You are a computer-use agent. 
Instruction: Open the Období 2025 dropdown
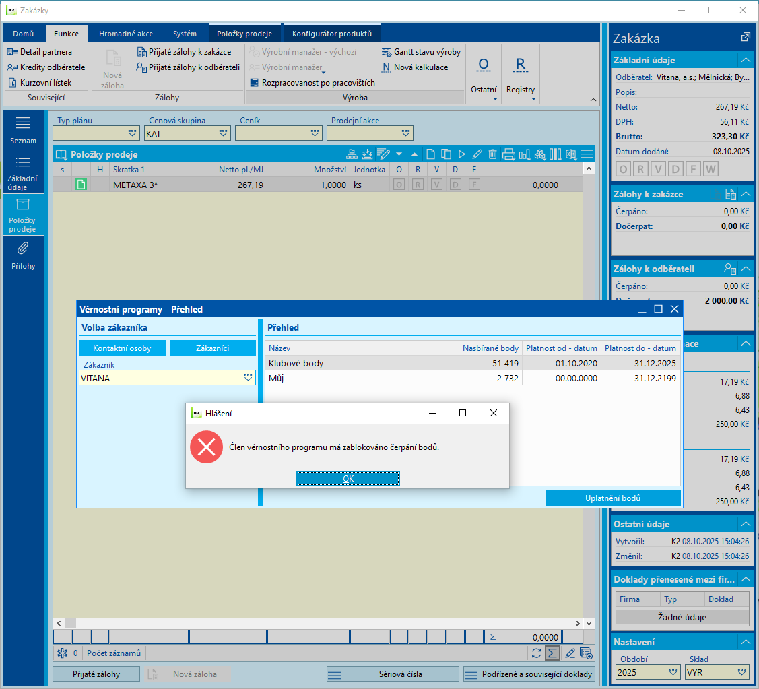point(673,672)
